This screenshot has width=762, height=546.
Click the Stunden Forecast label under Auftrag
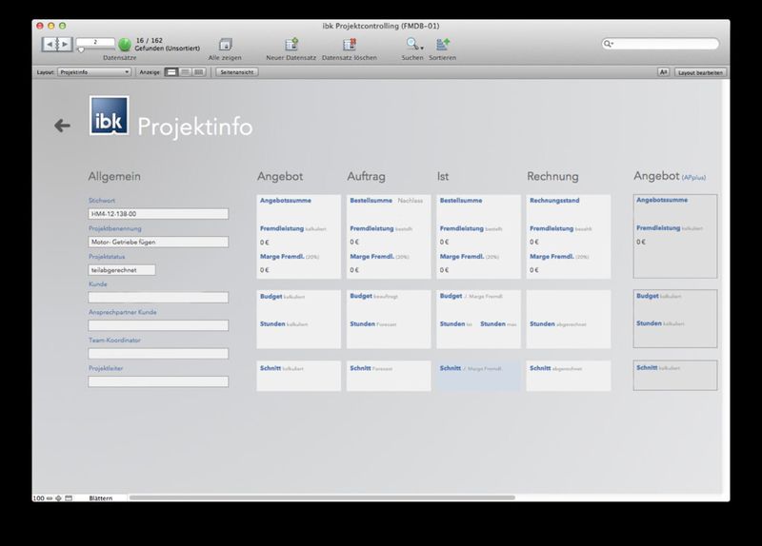pos(373,324)
